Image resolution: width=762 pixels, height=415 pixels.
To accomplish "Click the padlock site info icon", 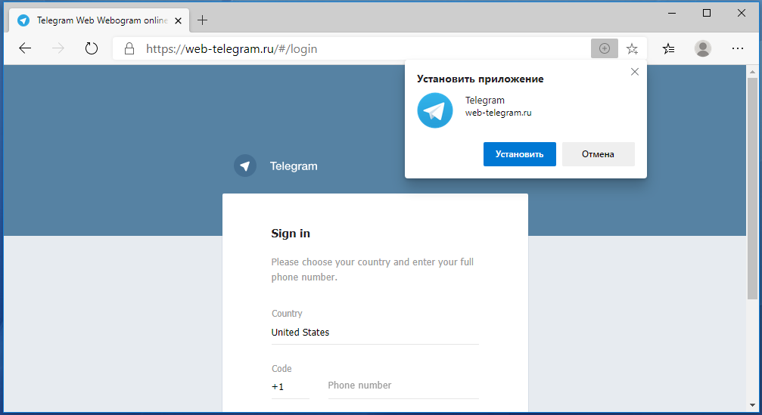I will coord(129,48).
